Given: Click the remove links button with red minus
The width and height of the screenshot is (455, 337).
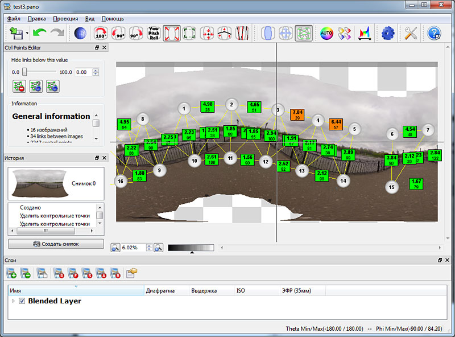Looking at the screenshot, I should [x=19, y=87].
